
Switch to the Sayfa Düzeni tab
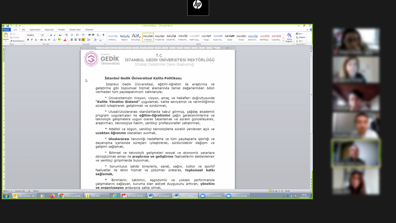pos(35,30)
